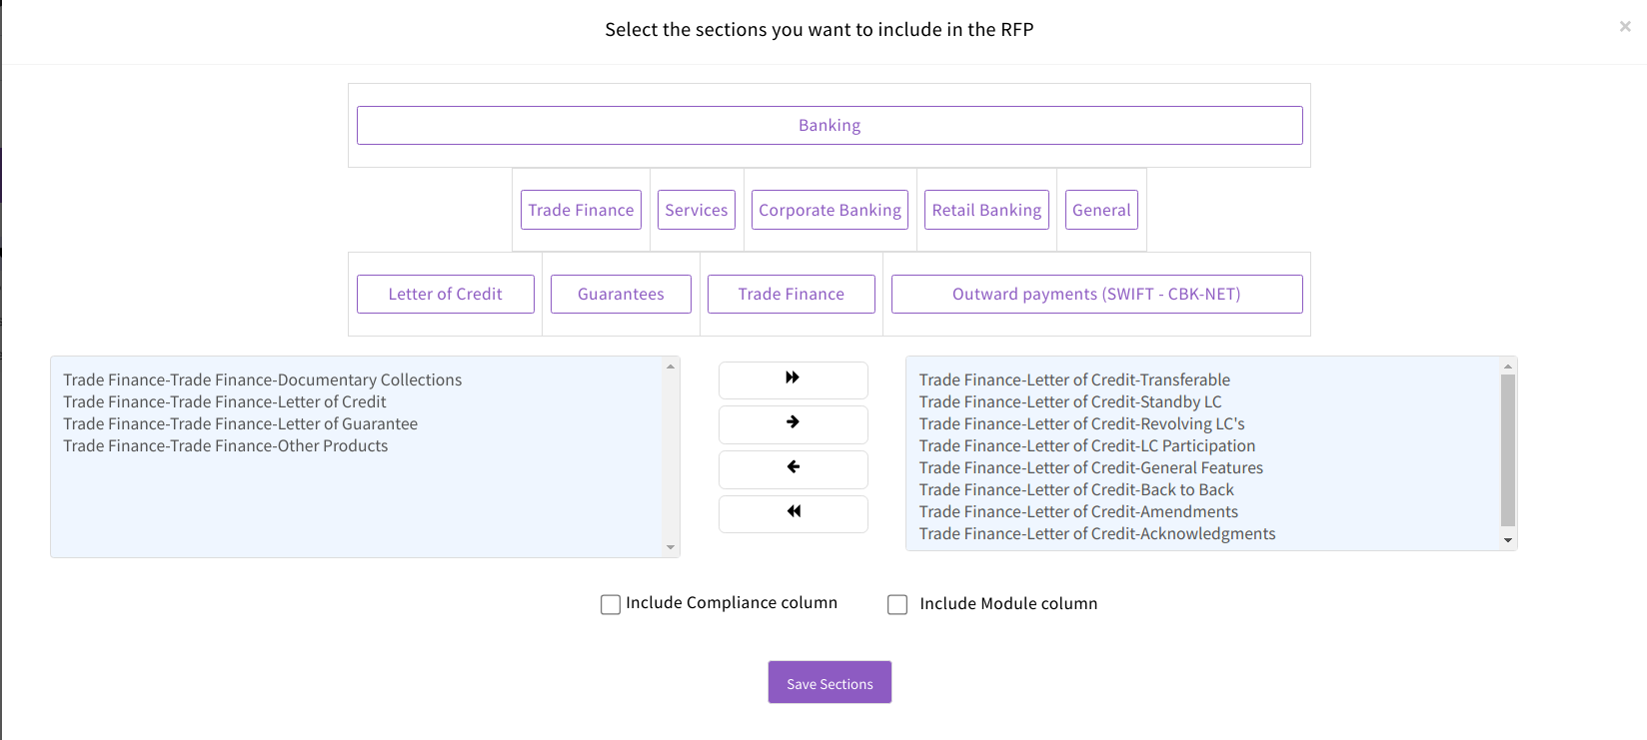This screenshot has width=1647, height=740.
Task: Select the Services section button
Action: (x=697, y=210)
